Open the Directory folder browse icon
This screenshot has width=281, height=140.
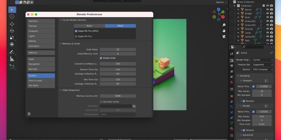point(134,106)
